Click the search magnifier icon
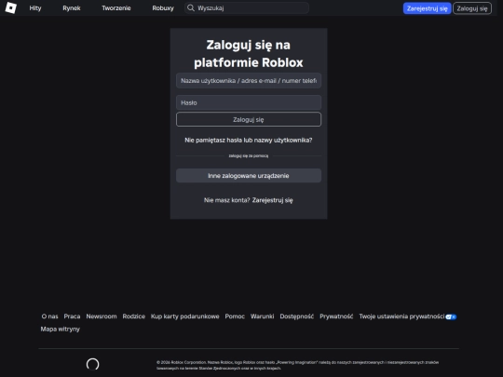The height and width of the screenshot is (377, 503). [191, 8]
